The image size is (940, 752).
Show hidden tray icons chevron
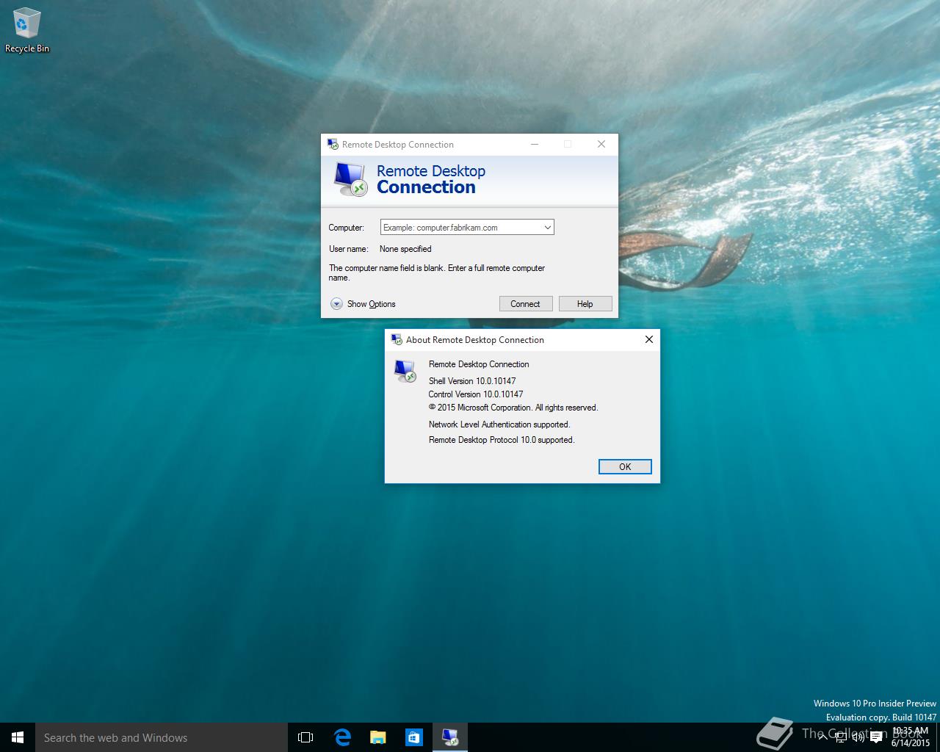pos(823,737)
